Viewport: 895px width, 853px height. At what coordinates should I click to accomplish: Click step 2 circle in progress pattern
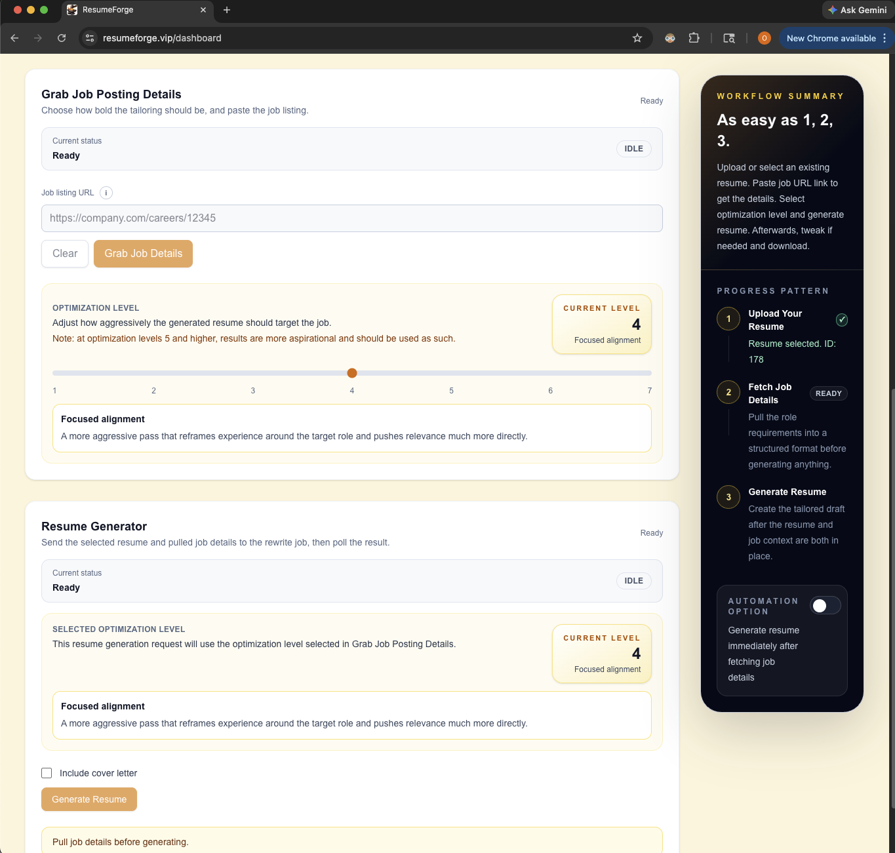(x=728, y=392)
